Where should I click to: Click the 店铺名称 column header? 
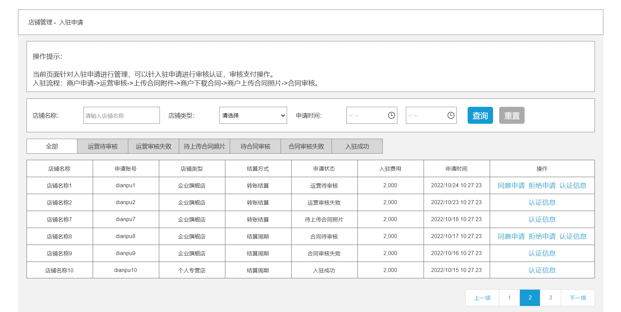point(59,169)
